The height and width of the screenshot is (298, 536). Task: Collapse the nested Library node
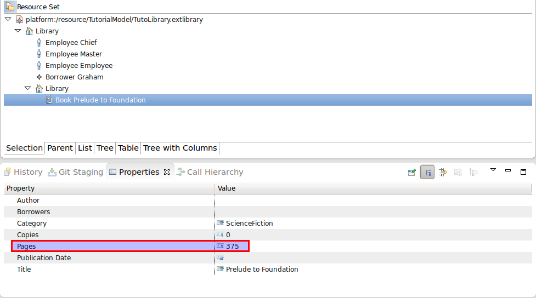[27, 88]
